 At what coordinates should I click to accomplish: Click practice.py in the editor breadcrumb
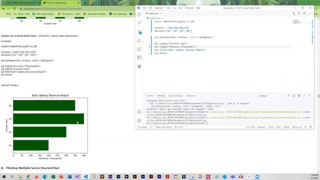click(x=154, y=18)
